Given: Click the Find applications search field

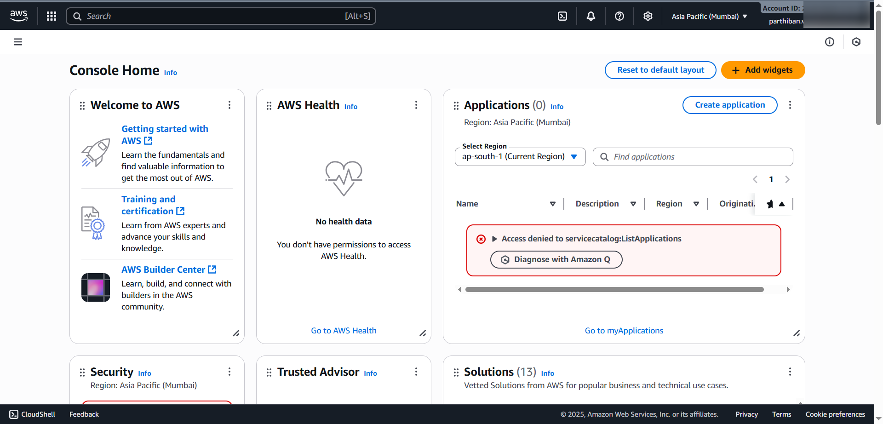Looking at the screenshot, I should 692,157.
